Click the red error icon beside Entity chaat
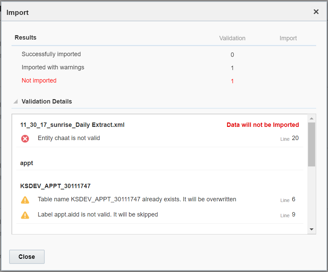328x272 pixels. (x=25, y=138)
